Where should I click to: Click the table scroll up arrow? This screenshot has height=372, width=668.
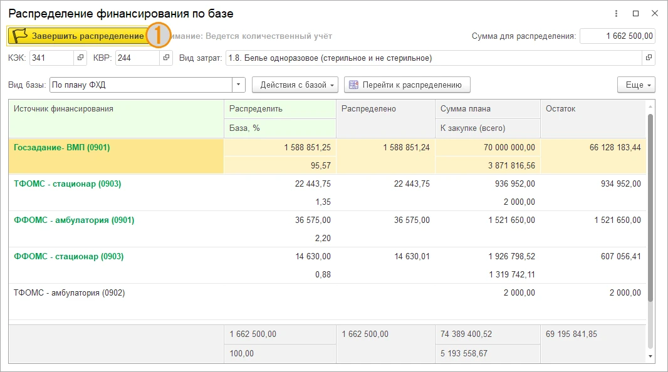pyautogui.click(x=650, y=106)
